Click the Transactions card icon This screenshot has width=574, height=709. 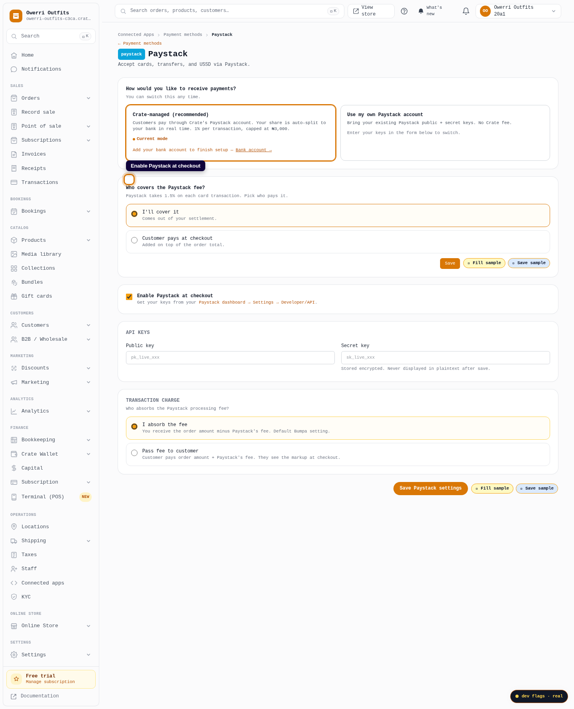pos(14,182)
